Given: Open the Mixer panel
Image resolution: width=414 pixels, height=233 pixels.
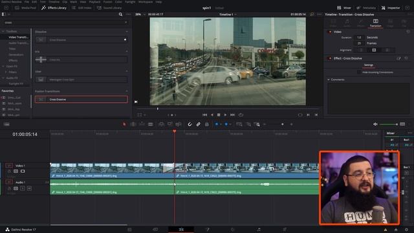Looking at the screenshot, I should (344, 8).
